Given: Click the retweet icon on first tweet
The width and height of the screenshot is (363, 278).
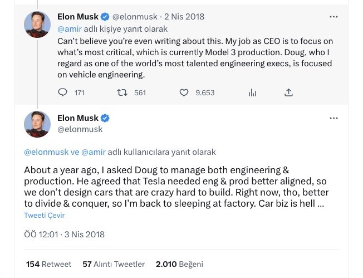Looking at the screenshot, I should [x=122, y=92].
